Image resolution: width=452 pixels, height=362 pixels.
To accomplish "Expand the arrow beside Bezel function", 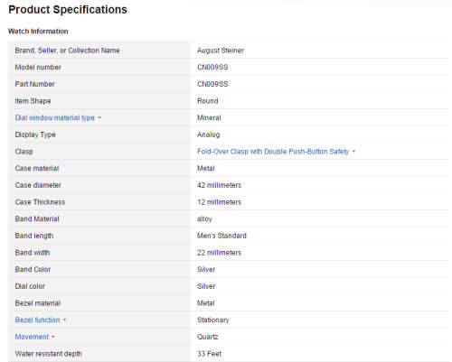I will point(65,320).
